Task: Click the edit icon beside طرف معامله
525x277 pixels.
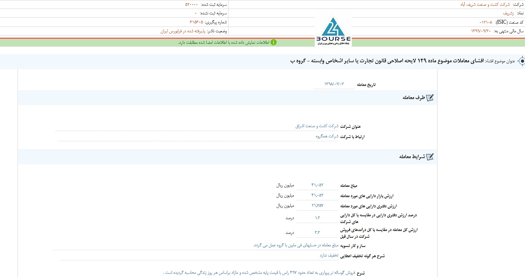Action: pyautogui.click(x=430, y=98)
